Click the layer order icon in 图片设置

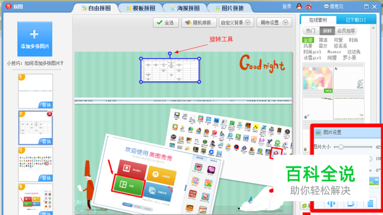(x=351, y=204)
